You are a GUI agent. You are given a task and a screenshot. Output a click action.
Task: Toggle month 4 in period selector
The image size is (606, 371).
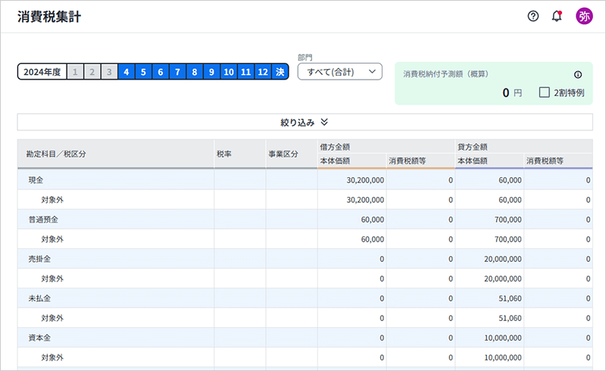(x=127, y=72)
